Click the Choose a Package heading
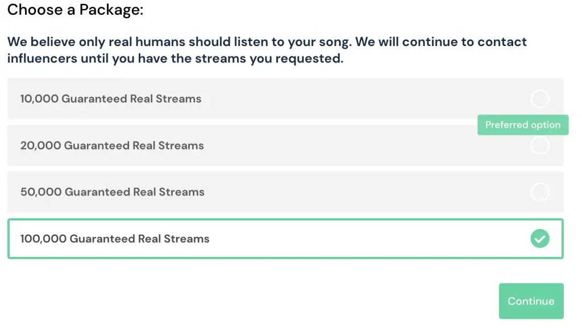This screenshot has height=328, width=582. click(x=76, y=9)
